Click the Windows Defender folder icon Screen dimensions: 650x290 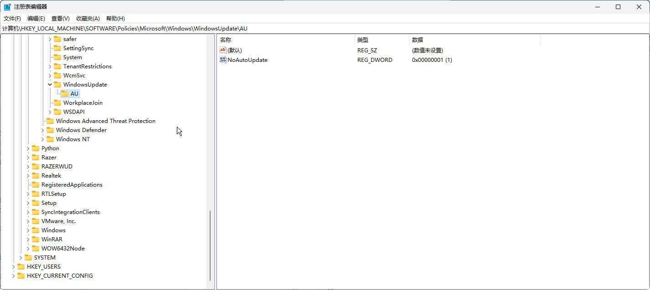tap(50, 130)
